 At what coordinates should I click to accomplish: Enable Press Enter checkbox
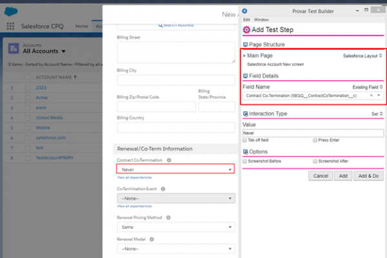coord(315,140)
